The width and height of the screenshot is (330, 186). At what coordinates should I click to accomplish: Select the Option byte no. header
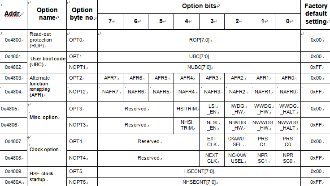82,14
